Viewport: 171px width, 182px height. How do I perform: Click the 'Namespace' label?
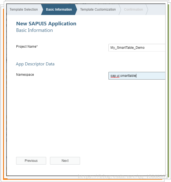[25, 75]
